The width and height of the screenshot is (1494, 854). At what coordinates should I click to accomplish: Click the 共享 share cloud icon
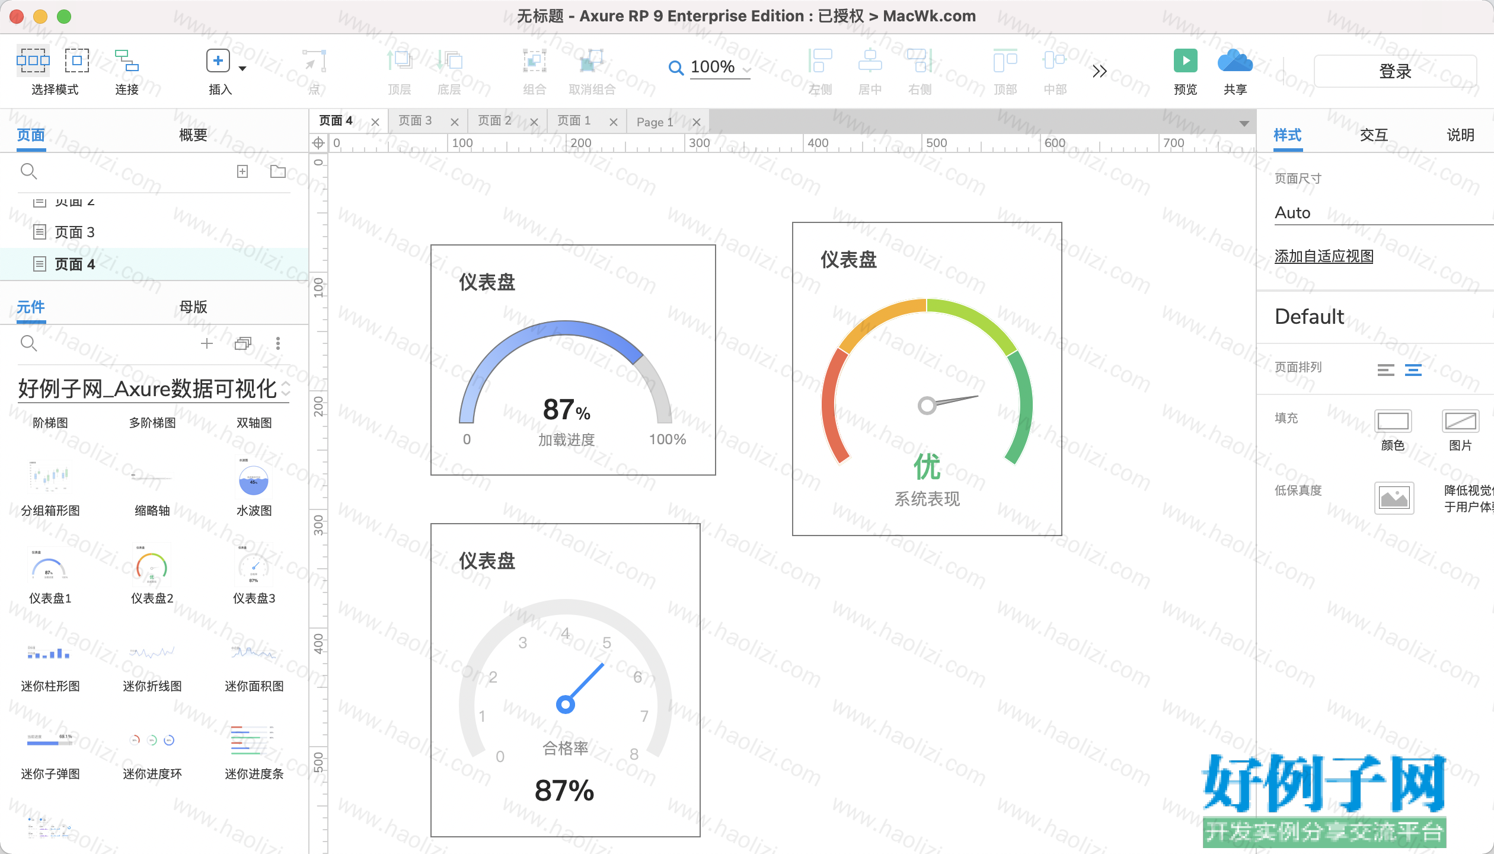[1235, 60]
